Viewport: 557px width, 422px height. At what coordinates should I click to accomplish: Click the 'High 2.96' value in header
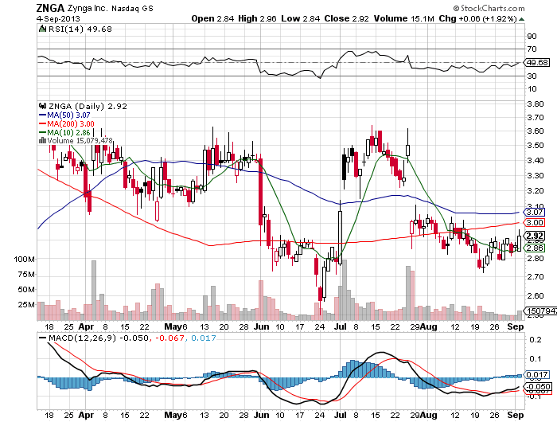257,18
